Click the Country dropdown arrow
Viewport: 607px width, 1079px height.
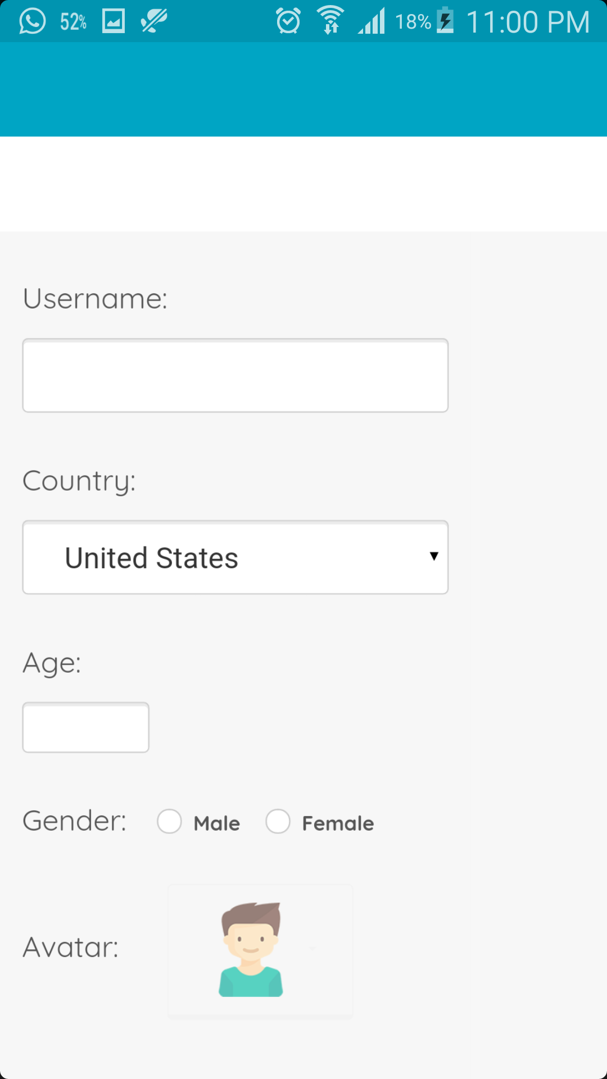[433, 556]
